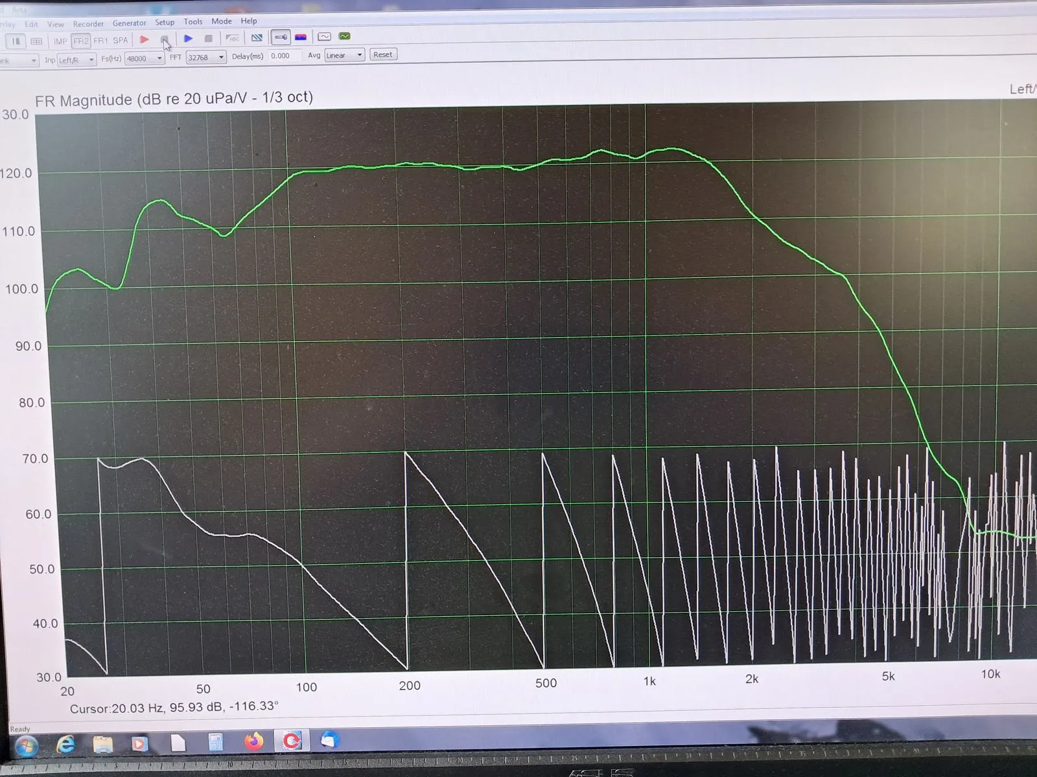
Task: Start recording with the red play icon
Action: point(145,39)
